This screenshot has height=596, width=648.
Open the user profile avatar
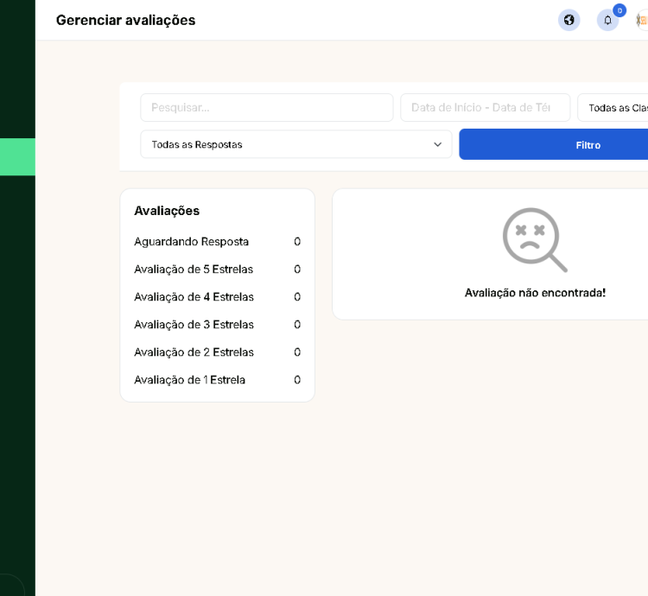(x=642, y=20)
